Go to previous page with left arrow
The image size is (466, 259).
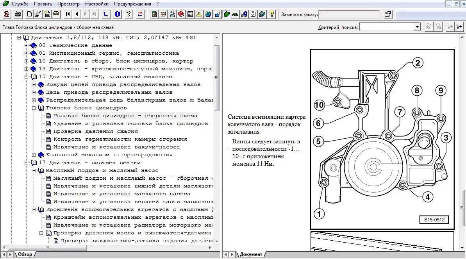click(x=77, y=14)
